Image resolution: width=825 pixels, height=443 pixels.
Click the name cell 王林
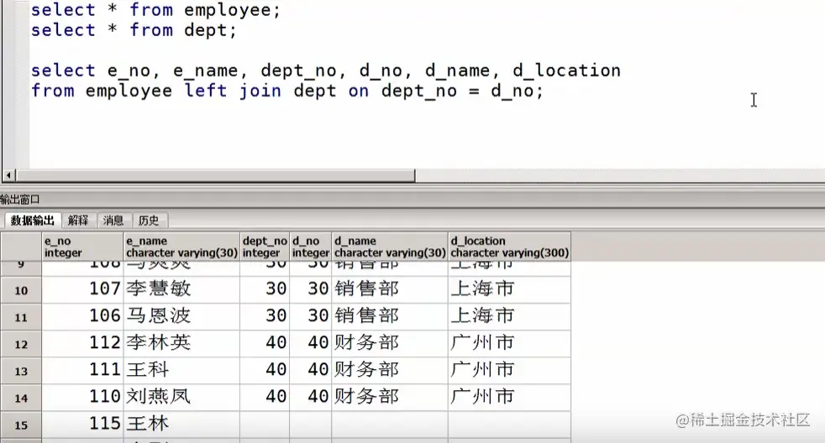click(181, 424)
